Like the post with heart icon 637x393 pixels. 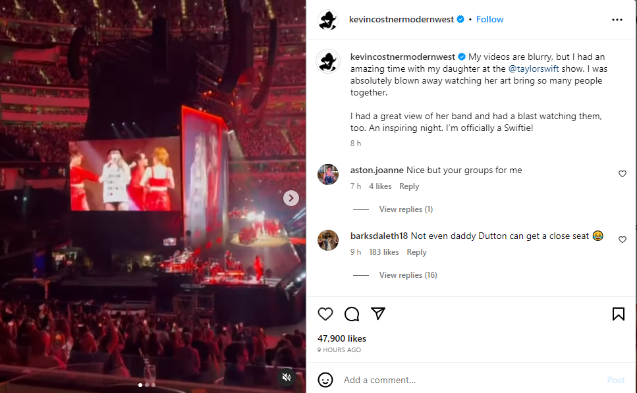325,314
